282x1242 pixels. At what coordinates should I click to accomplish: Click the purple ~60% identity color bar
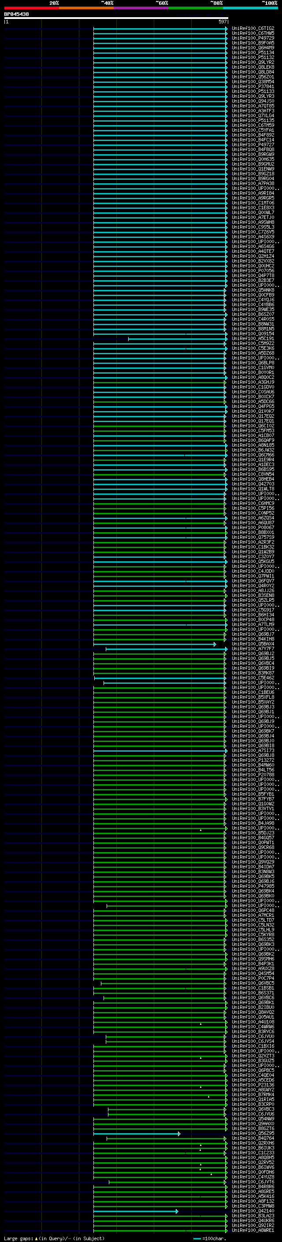(141, 8)
